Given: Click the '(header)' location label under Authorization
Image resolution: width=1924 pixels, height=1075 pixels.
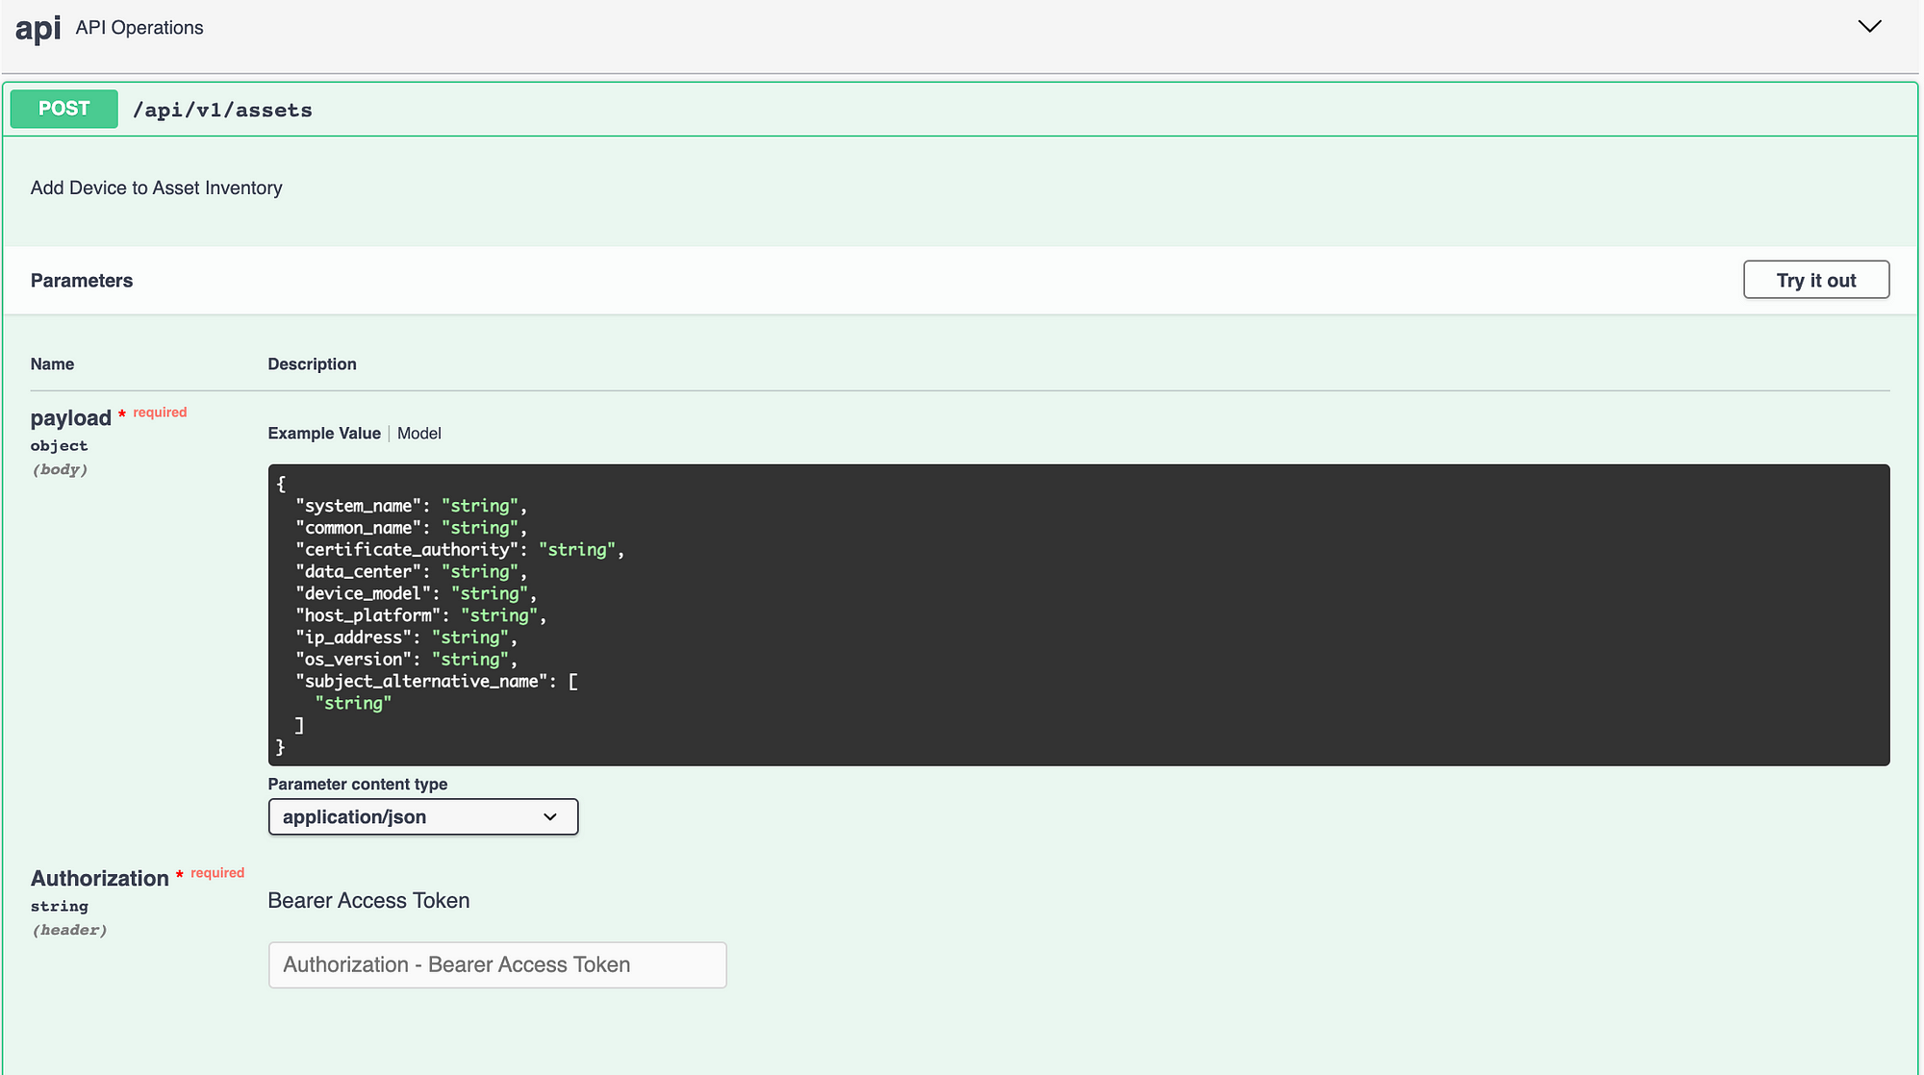Looking at the screenshot, I should [69, 930].
